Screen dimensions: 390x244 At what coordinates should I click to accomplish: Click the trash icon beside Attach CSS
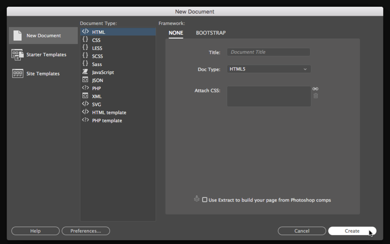point(315,96)
